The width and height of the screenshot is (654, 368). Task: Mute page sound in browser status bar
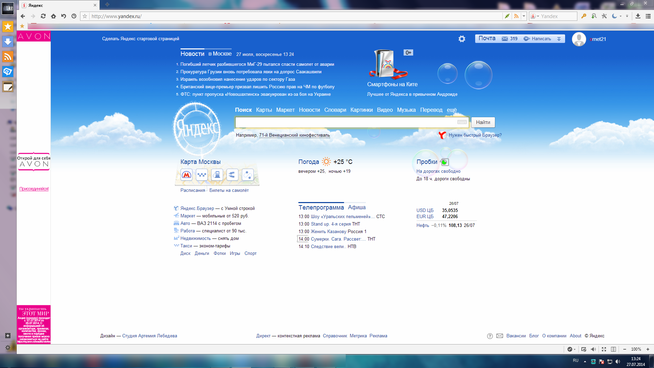[x=593, y=349]
